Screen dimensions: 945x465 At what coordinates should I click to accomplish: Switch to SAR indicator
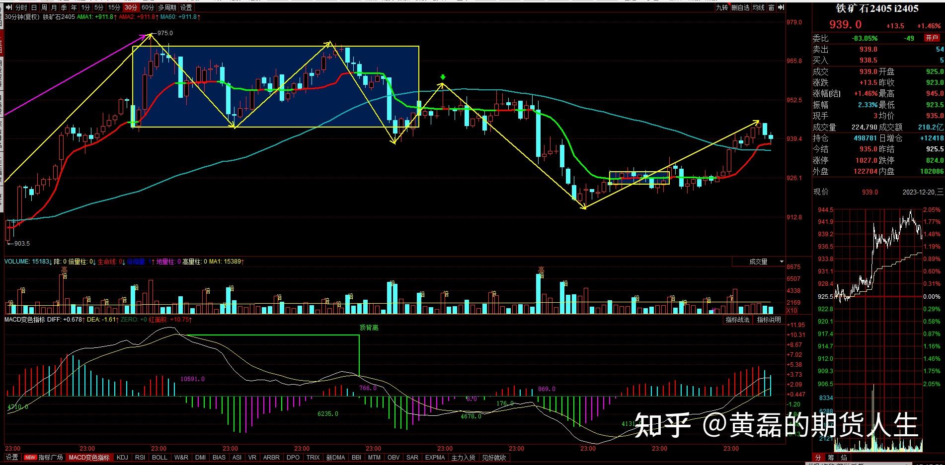pos(412,458)
